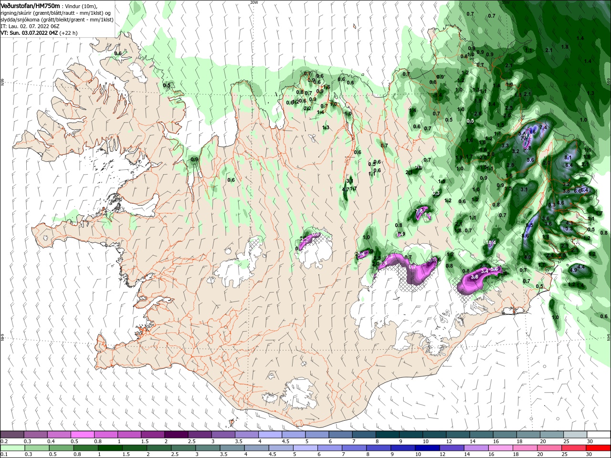Click the precipitation value 2.4 on the map
Screen dimensions: 611x458
550,255
